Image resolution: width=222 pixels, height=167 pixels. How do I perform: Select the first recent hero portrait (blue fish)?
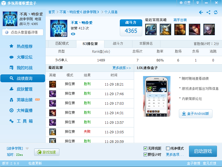[x=151, y=29]
